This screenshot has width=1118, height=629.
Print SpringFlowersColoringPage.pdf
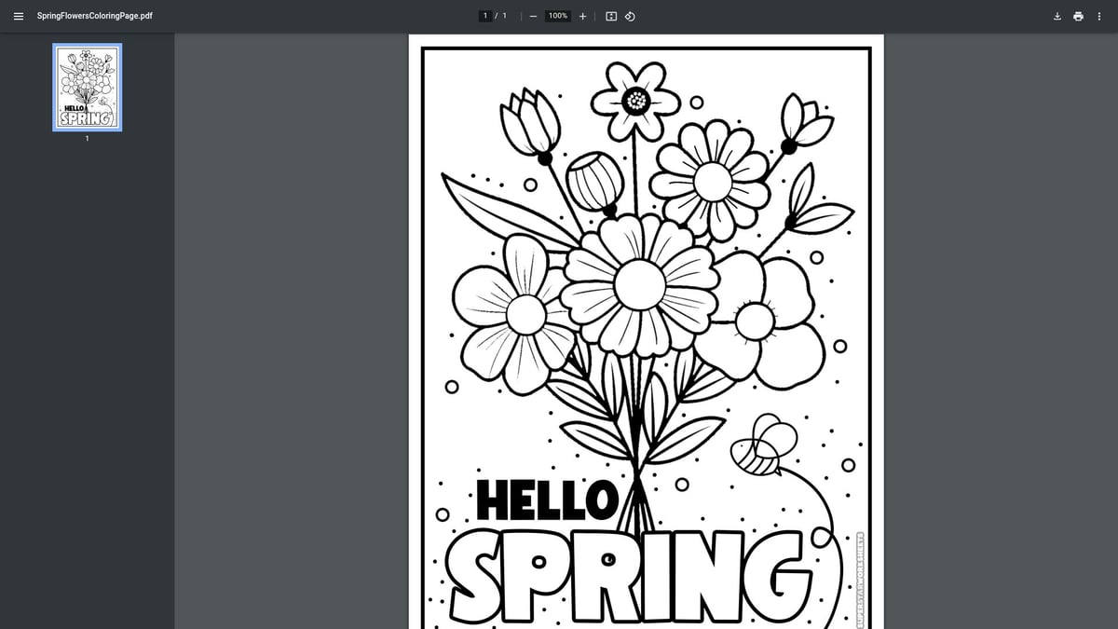click(1078, 16)
